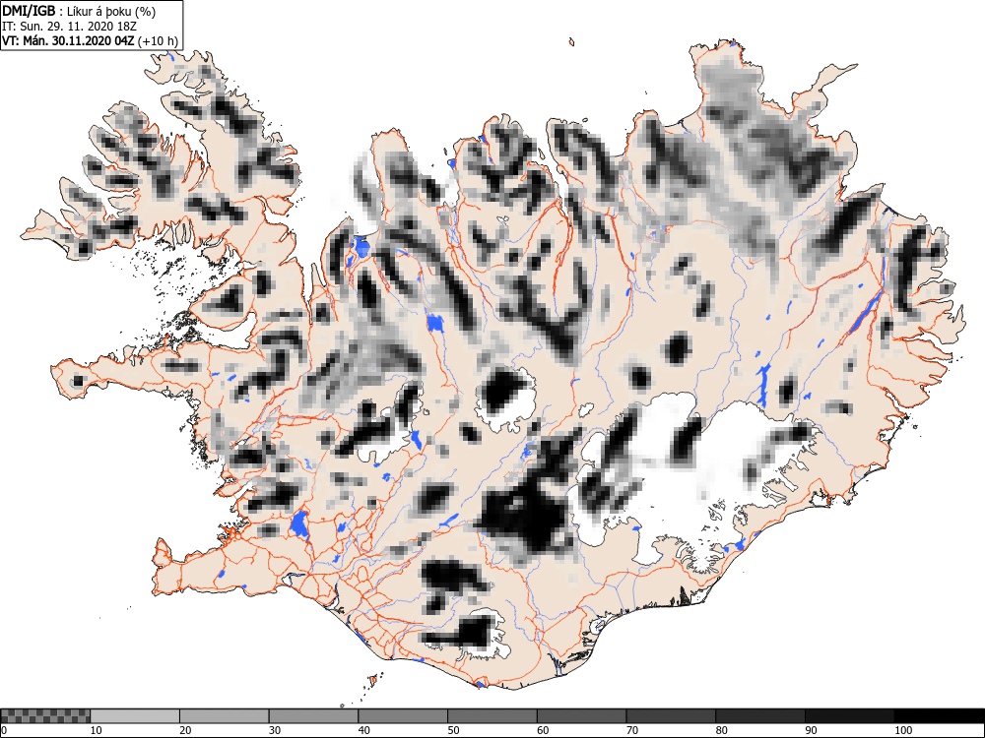The height and width of the screenshot is (738, 985).
Task: Click the legend label 80
Action: [x=721, y=730]
